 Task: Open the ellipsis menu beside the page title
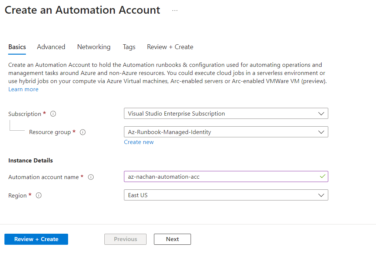click(175, 10)
